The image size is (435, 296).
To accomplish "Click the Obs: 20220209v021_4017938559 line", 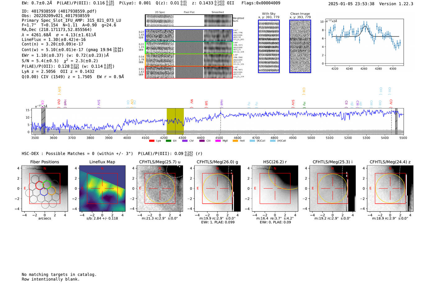I will 56,16.
